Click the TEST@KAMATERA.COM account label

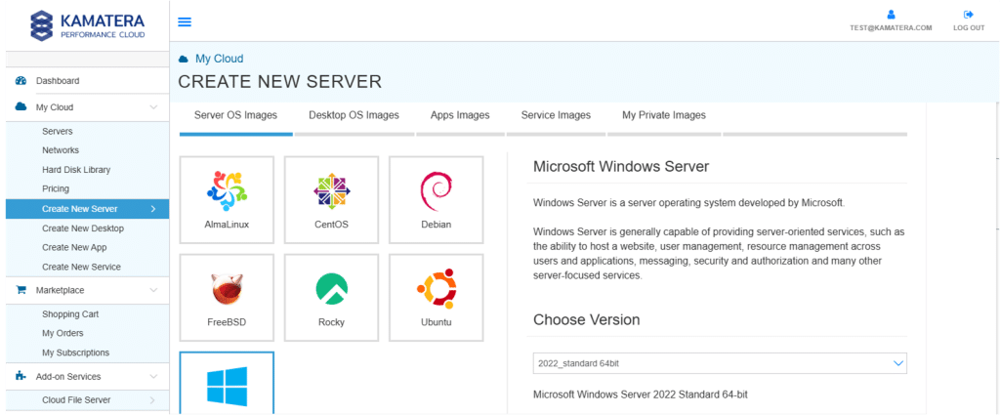click(x=891, y=28)
